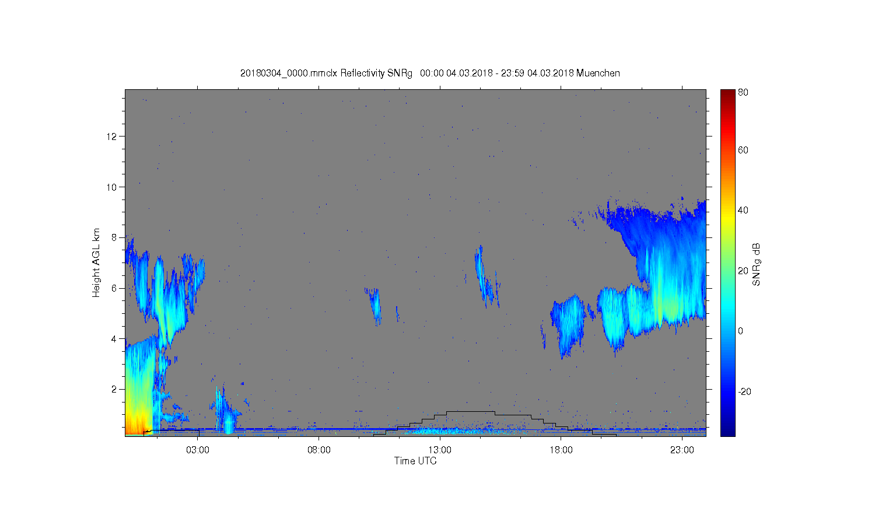Click the colorbar value 0
The image size is (875, 525).
(x=740, y=331)
